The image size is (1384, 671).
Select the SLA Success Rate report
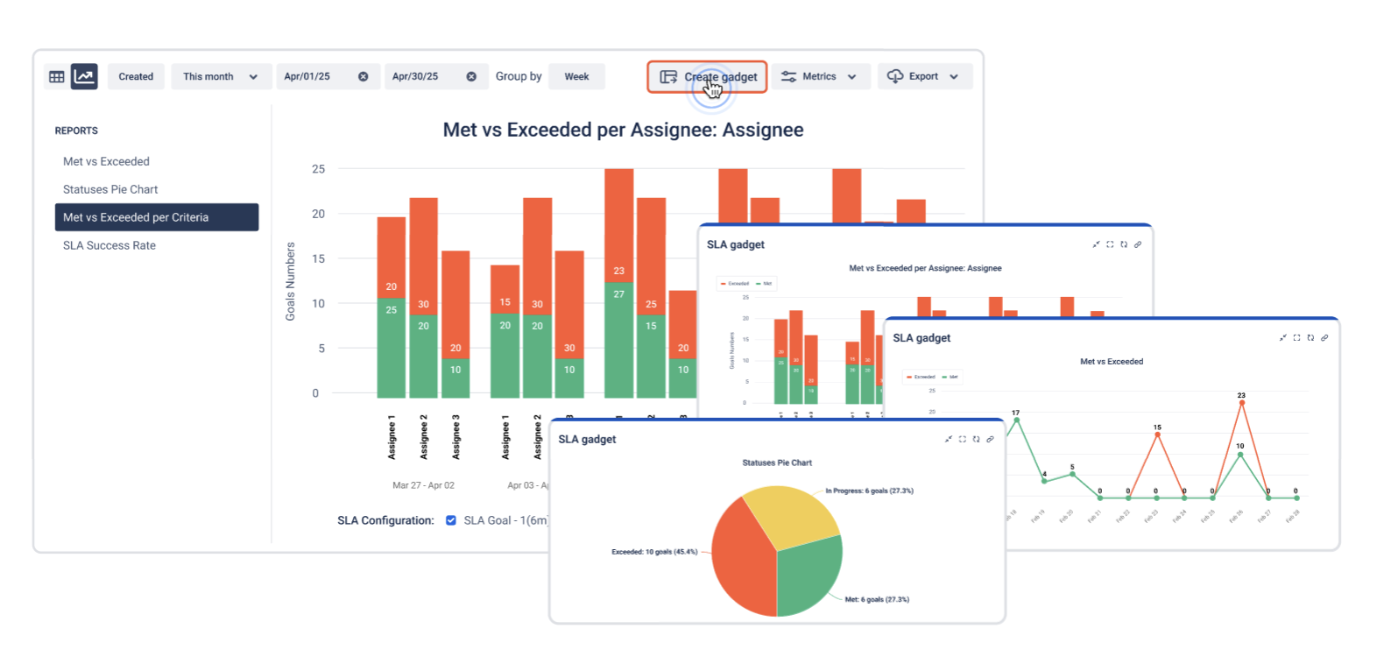(x=109, y=245)
